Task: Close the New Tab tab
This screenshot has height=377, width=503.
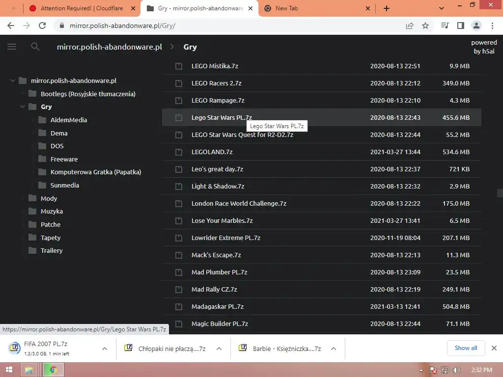Action: (x=368, y=9)
